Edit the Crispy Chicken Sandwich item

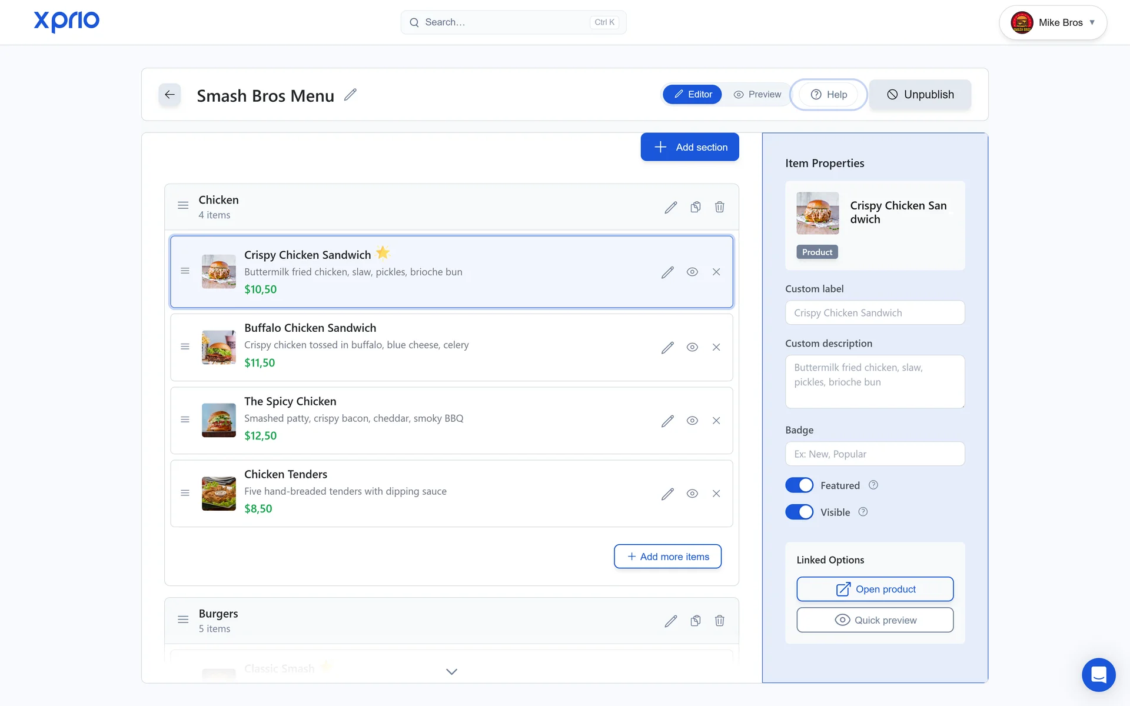click(667, 272)
